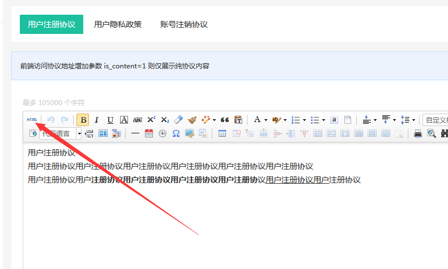Click the page-with-globe iframe icon

[33, 133]
